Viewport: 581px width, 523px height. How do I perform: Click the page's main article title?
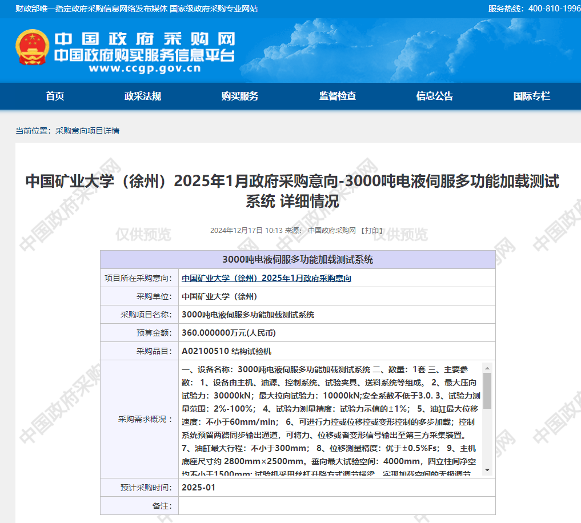292,191
